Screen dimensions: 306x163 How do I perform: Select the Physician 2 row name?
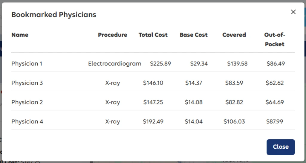(x=27, y=102)
